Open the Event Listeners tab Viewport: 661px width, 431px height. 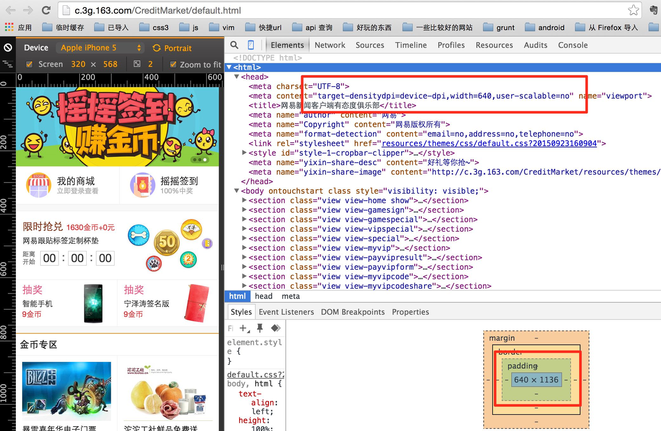tap(286, 312)
